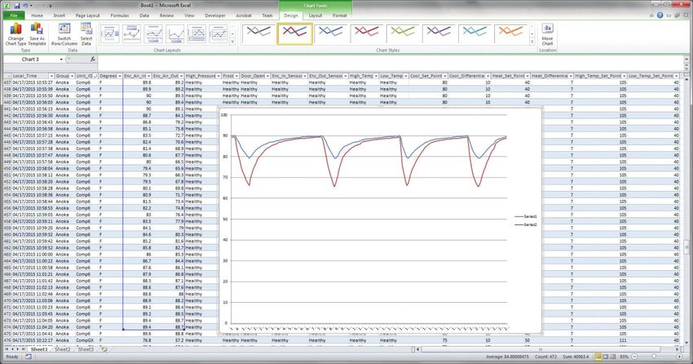The image size is (693, 364).
Task: Open the File tab
Action: [x=14, y=16]
